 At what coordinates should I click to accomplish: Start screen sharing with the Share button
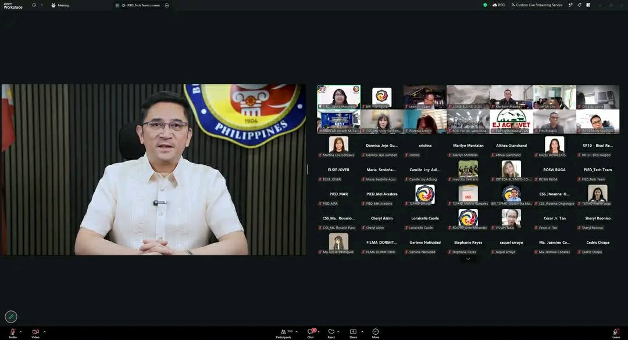(x=353, y=333)
